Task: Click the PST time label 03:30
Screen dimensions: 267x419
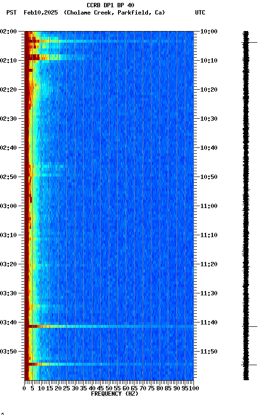Action: coord(8,293)
